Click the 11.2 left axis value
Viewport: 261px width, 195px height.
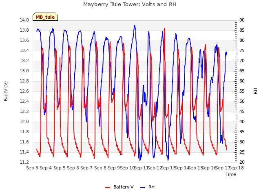24,162
